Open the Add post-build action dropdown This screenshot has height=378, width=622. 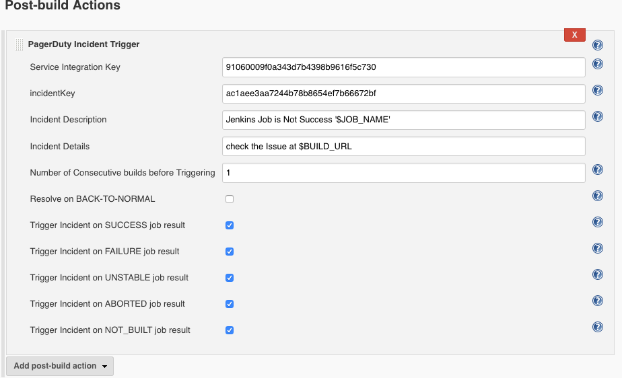[60, 366]
